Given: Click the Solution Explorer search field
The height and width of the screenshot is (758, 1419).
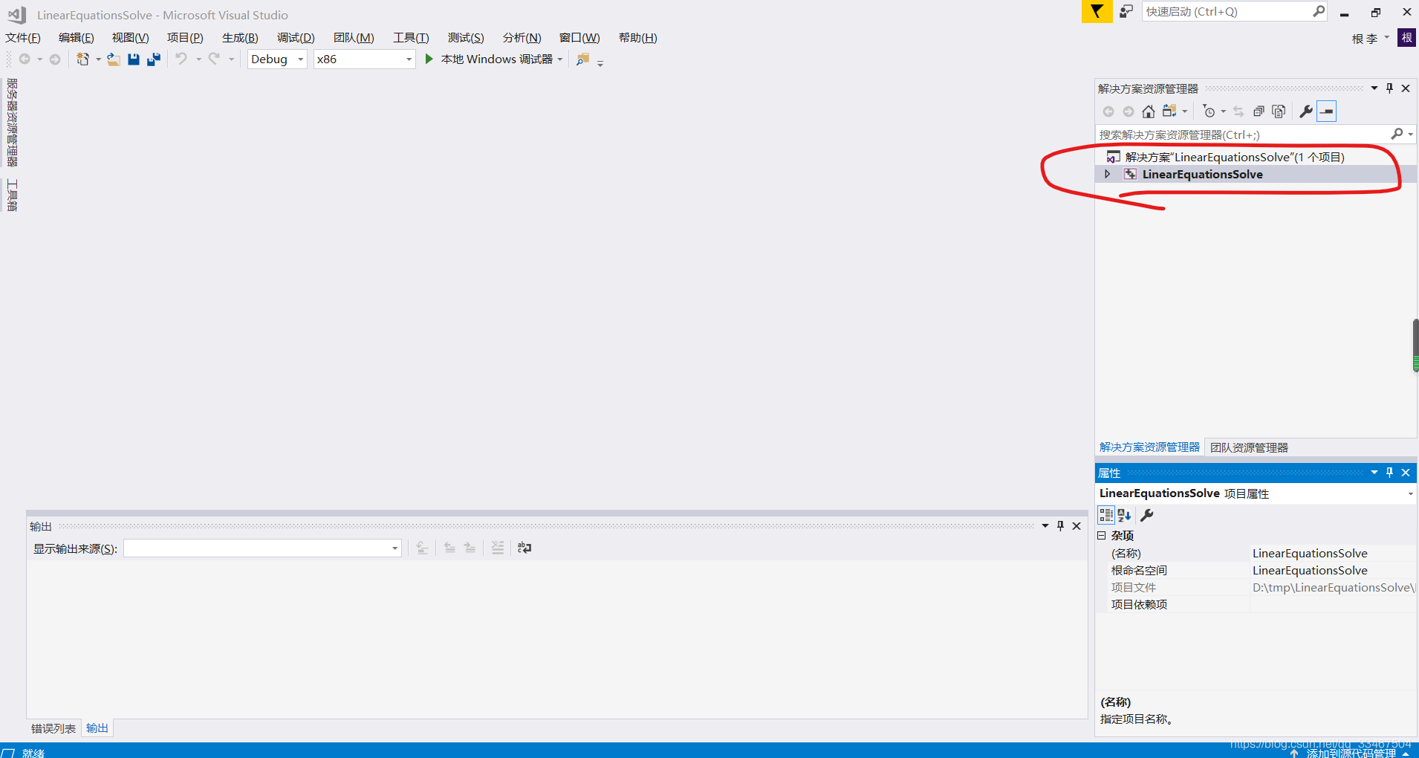Looking at the screenshot, I should point(1242,135).
